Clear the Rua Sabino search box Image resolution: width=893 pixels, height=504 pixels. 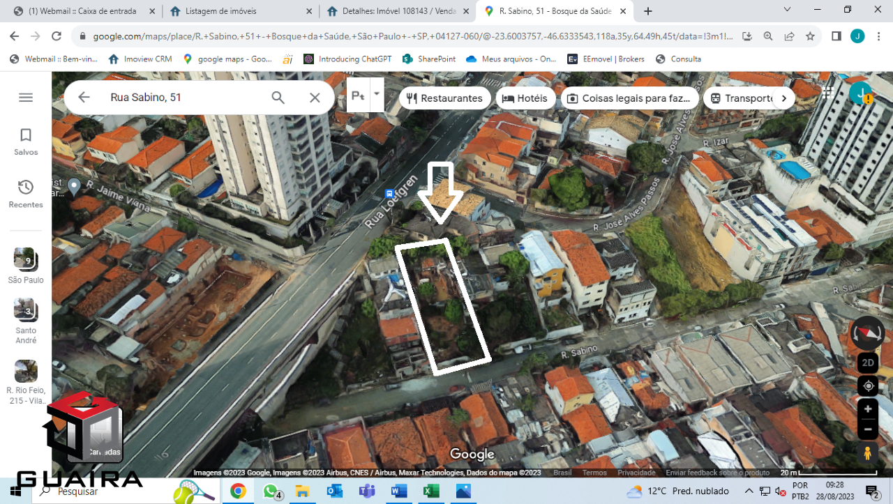315,98
